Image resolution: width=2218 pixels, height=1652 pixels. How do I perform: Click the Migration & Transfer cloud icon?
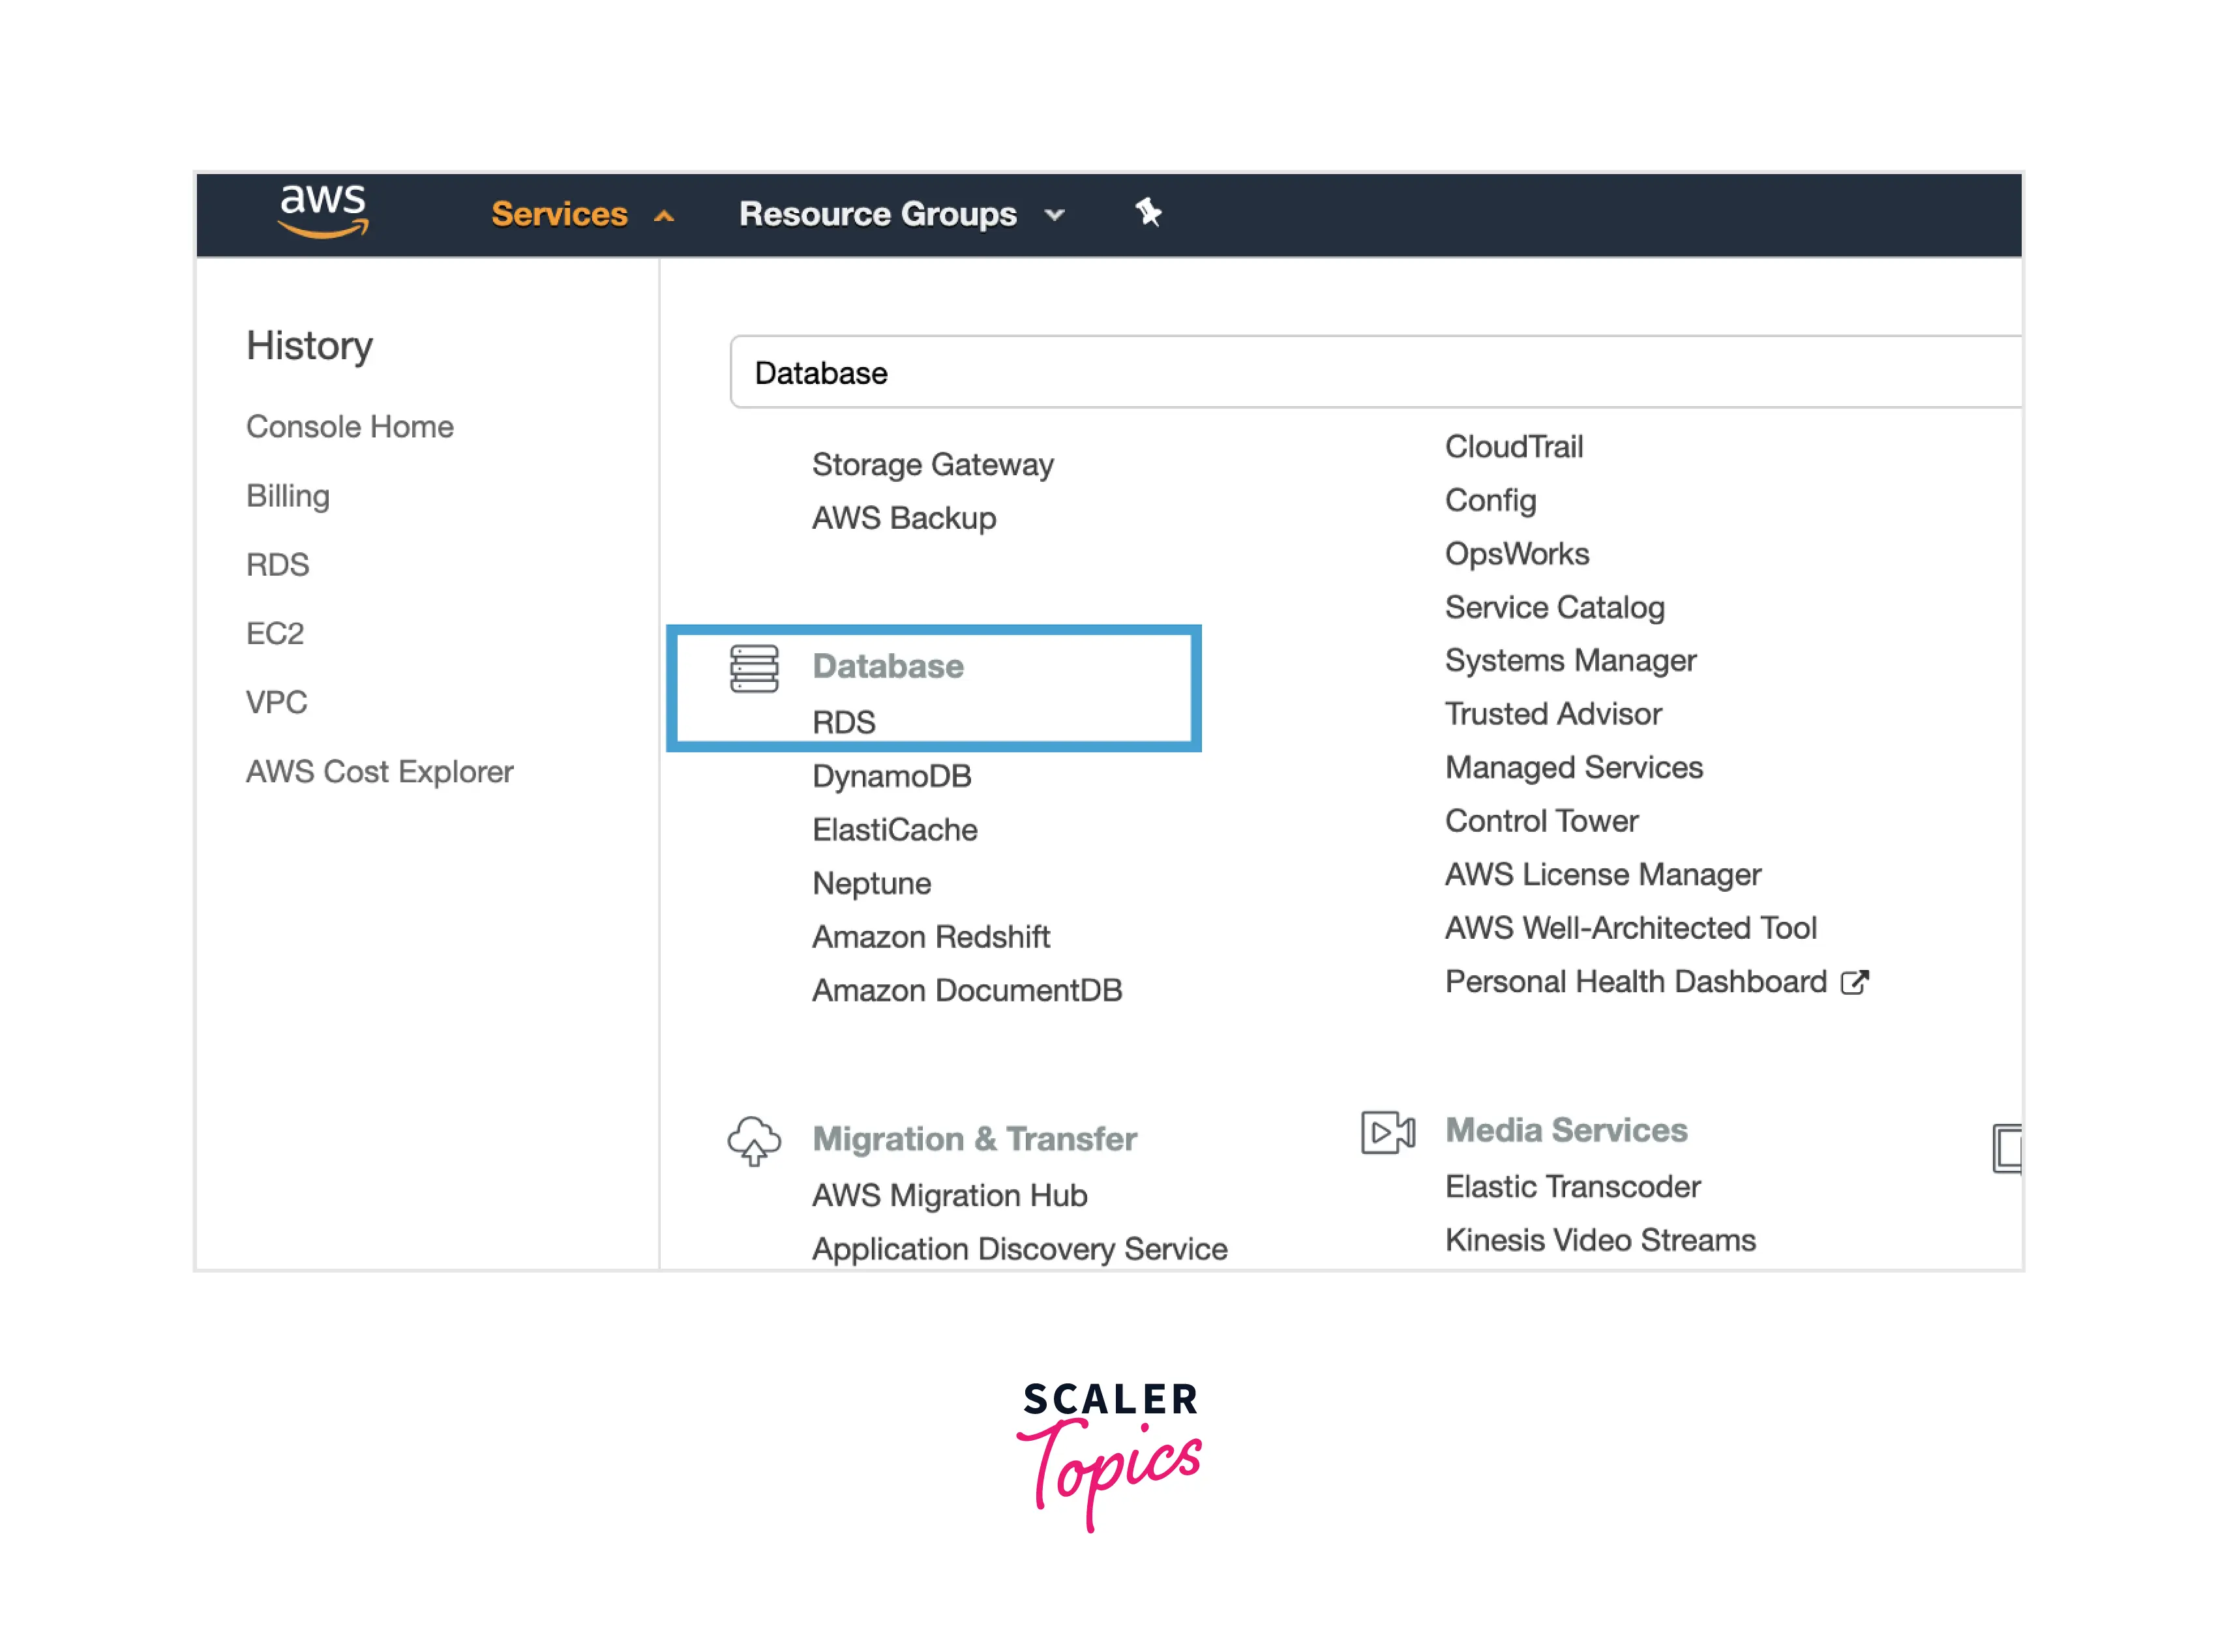click(x=753, y=1139)
